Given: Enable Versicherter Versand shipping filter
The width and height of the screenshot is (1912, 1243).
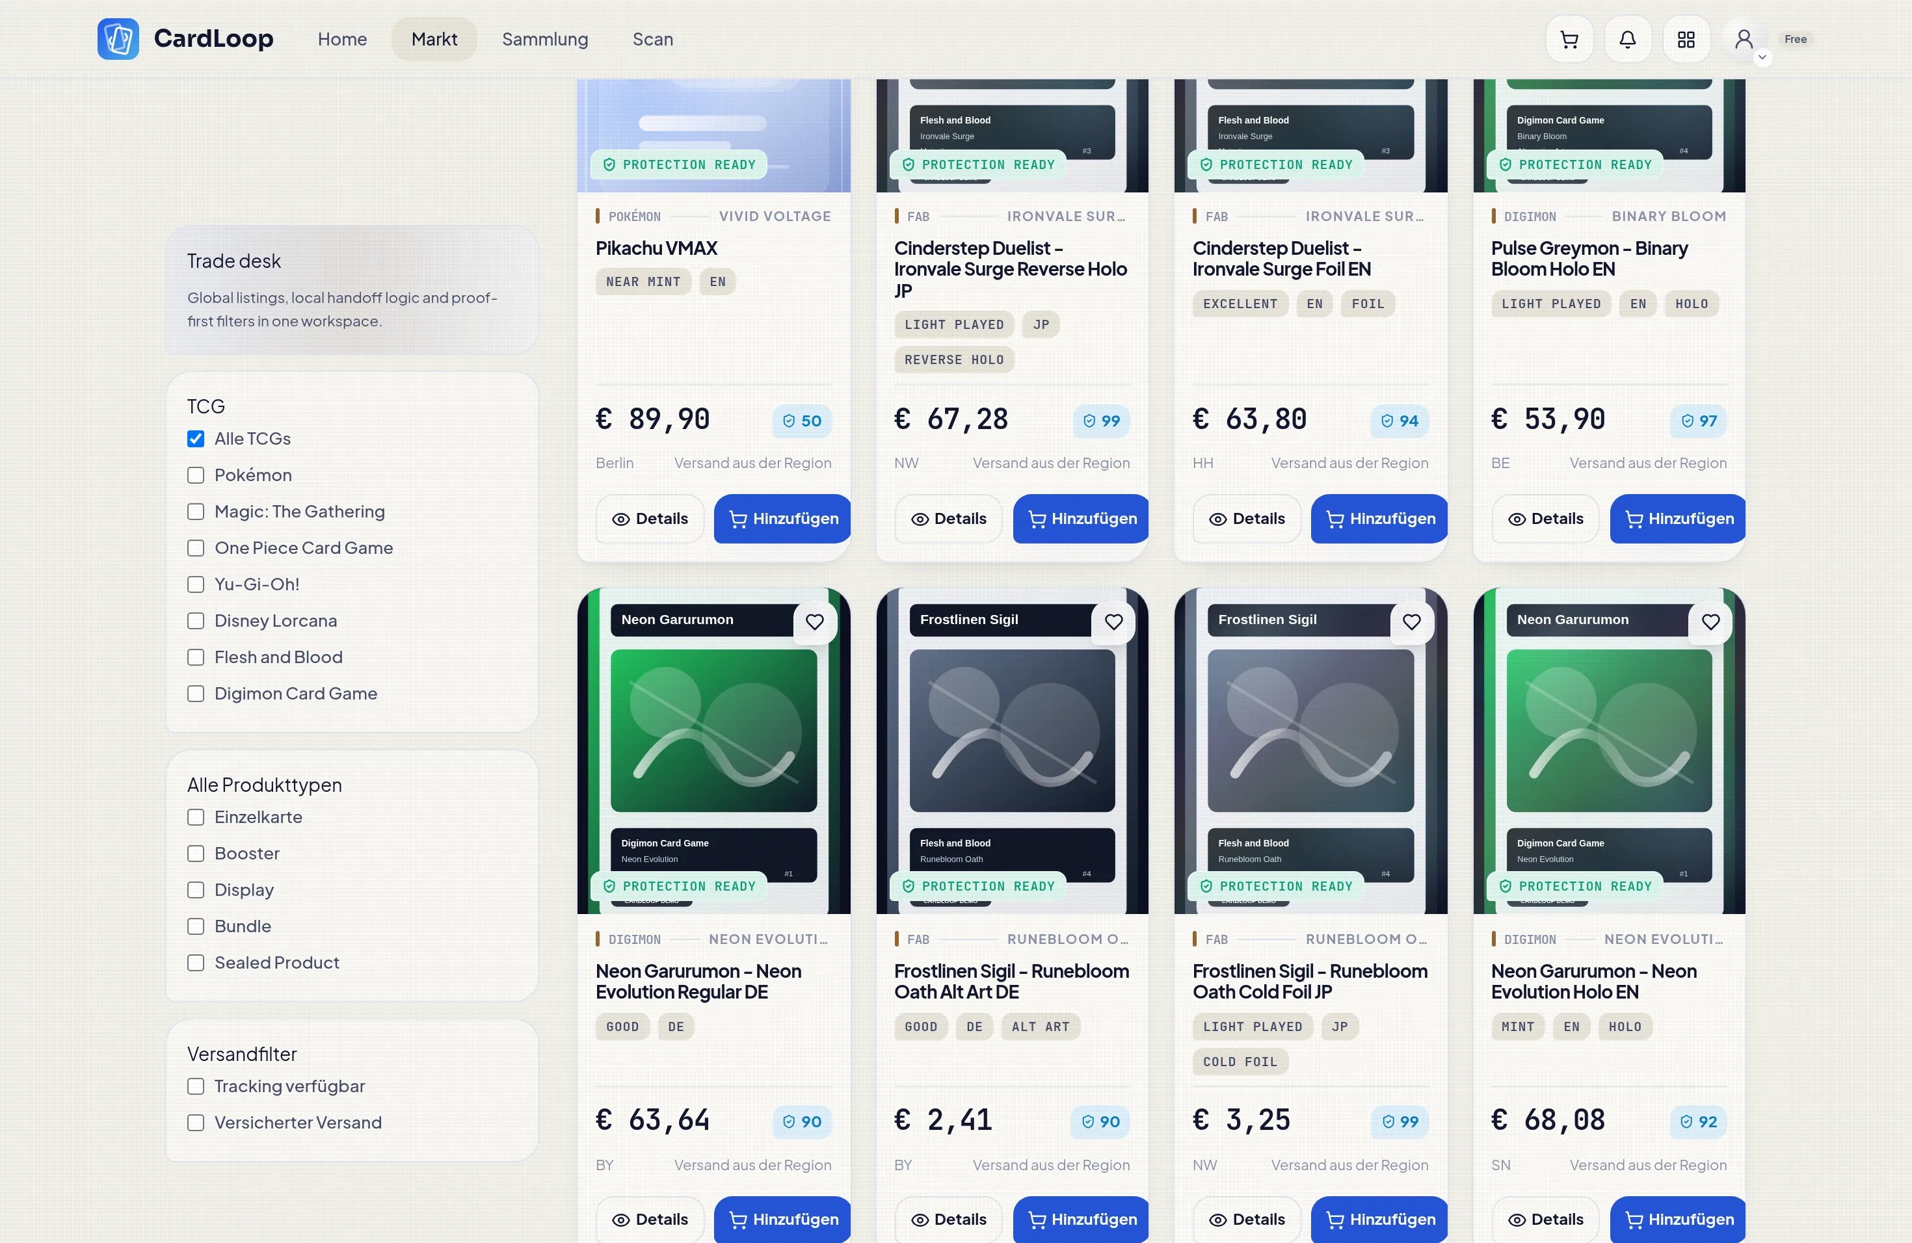Looking at the screenshot, I should (x=195, y=1123).
